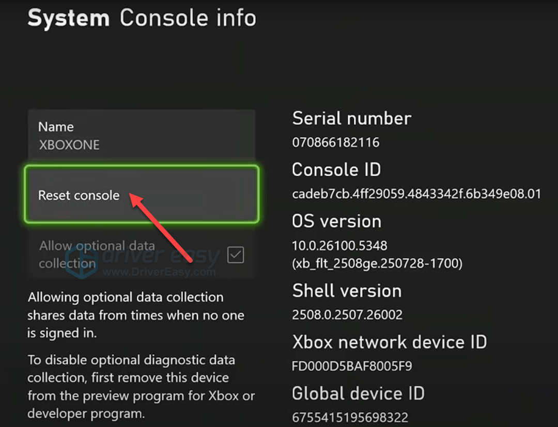Click the OS version heading
This screenshot has width=558, height=427.
(336, 221)
